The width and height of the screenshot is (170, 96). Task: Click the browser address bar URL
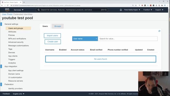pyautogui.click(x=46, y=5)
